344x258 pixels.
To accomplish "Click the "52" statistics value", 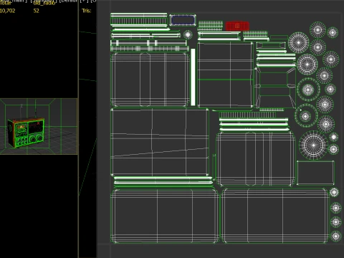I will point(36,11).
